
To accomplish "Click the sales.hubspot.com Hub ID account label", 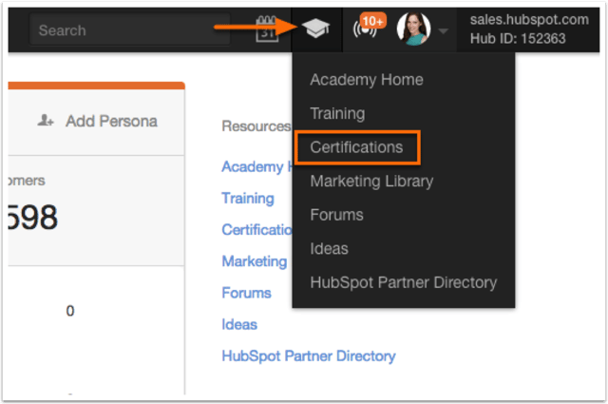I will pyautogui.click(x=530, y=29).
